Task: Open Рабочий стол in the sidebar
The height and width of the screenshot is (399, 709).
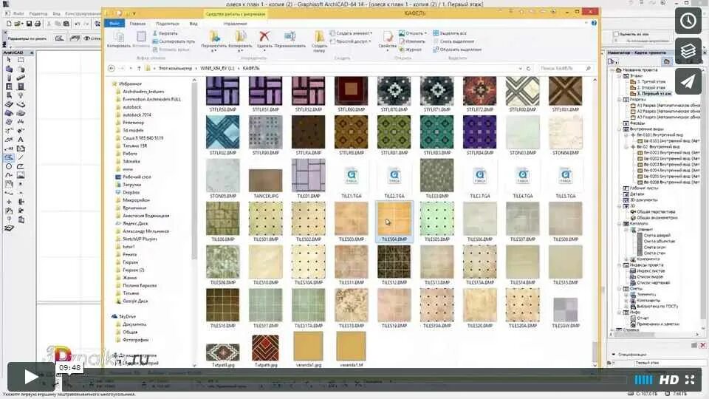Action: 137,177
